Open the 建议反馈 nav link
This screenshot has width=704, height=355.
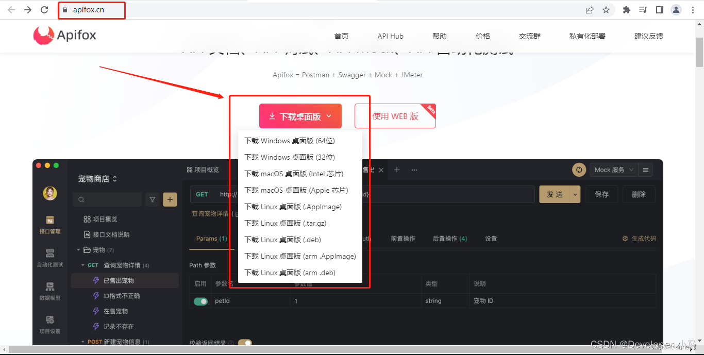pyautogui.click(x=649, y=36)
